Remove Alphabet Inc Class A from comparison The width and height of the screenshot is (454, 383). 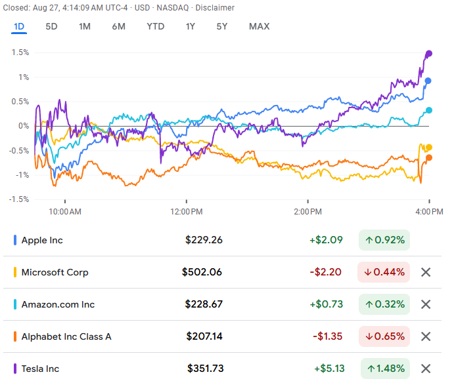pos(426,336)
